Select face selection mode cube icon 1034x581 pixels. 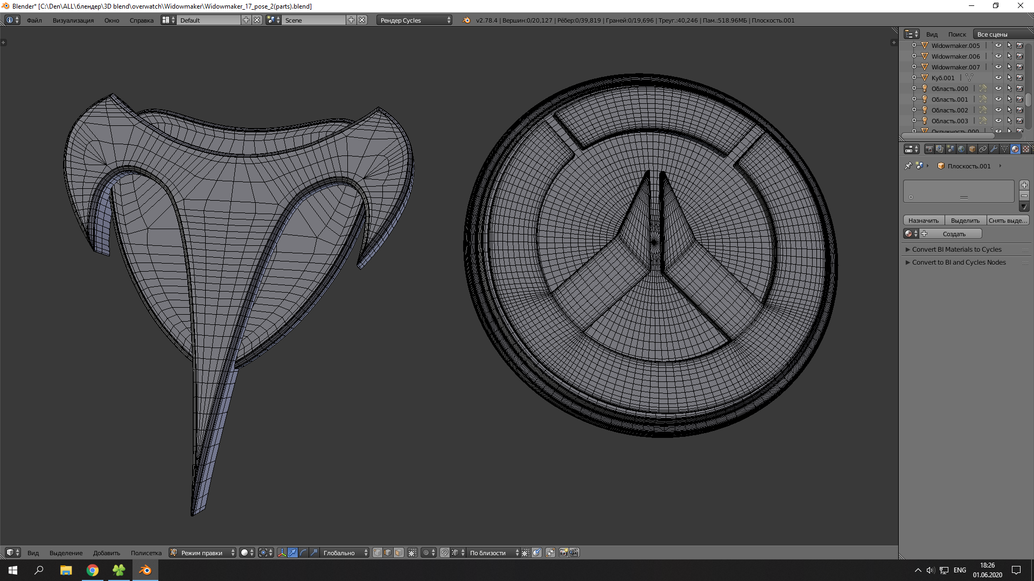(399, 552)
